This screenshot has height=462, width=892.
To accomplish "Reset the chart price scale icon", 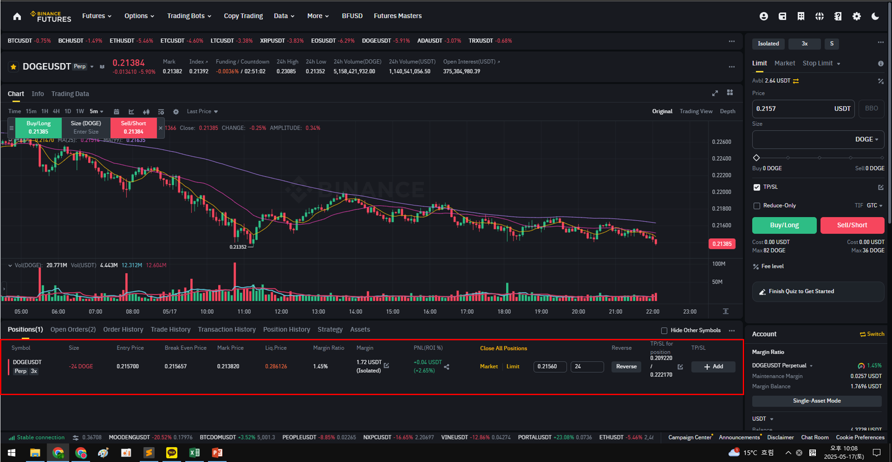I will click(x=726, y=312).
